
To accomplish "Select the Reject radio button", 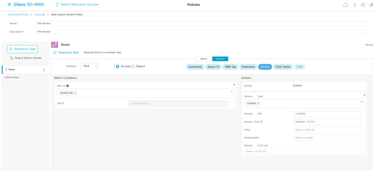I will tap(133, 66).
